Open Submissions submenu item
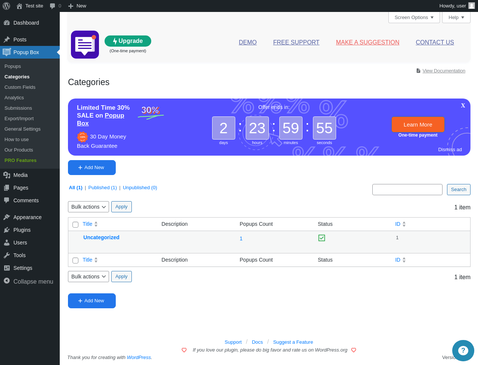This screenshot has width=478, height=365. pyautogui.click(x=18, y=108)
